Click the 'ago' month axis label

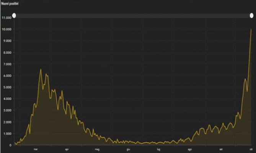pos(190,150)
